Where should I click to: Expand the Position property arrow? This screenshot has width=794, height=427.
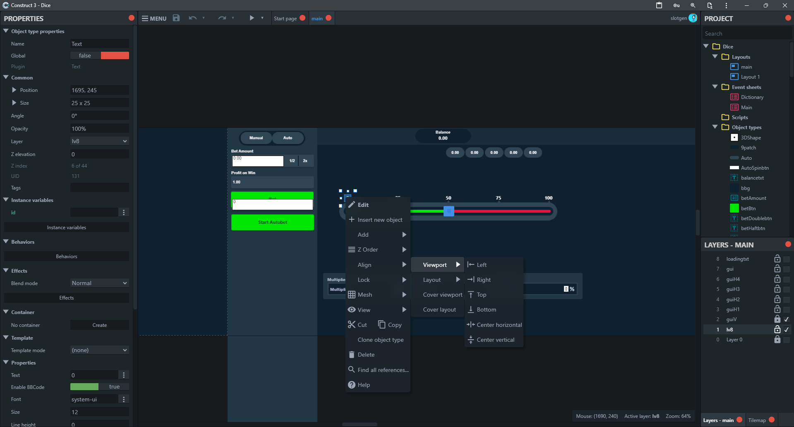14,90
